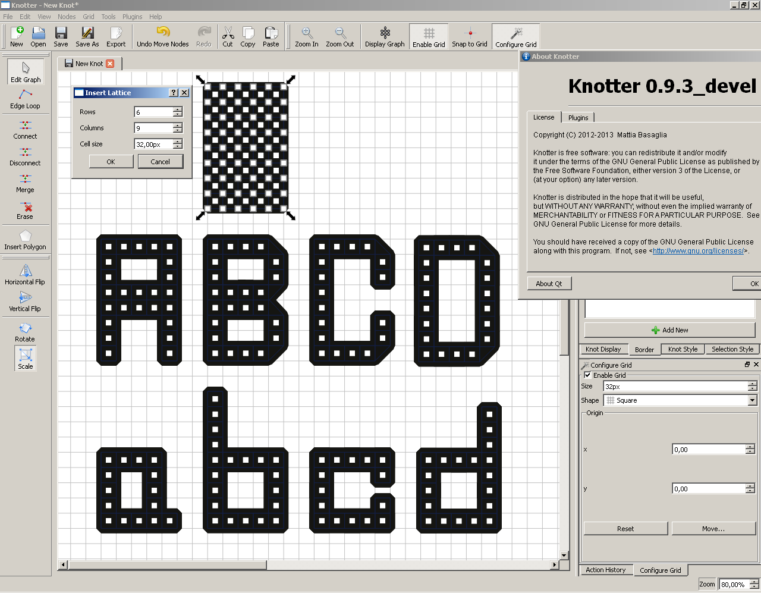The width and height of the screenshot is (761, 593).
Task: Save the knot using the Save icon
Action: pos(61,36)
